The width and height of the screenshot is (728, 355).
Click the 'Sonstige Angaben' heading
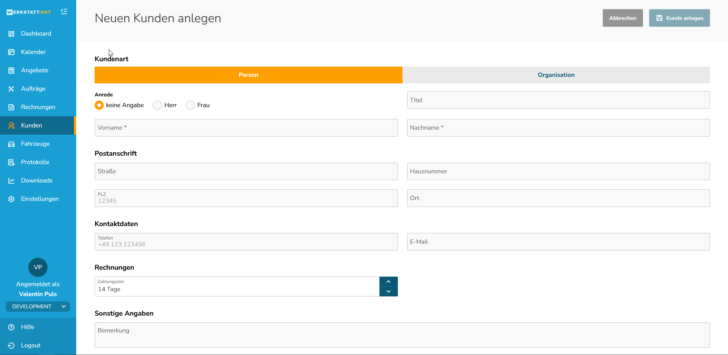(x=124, y=313)
